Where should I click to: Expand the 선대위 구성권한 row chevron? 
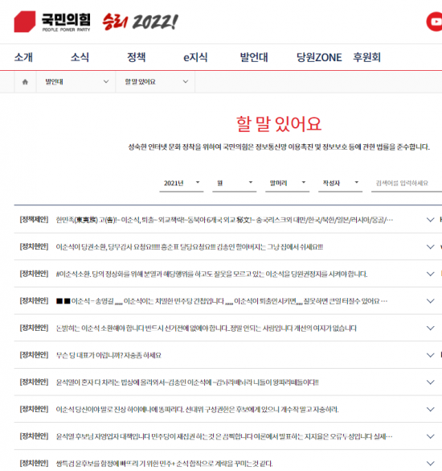430,410
